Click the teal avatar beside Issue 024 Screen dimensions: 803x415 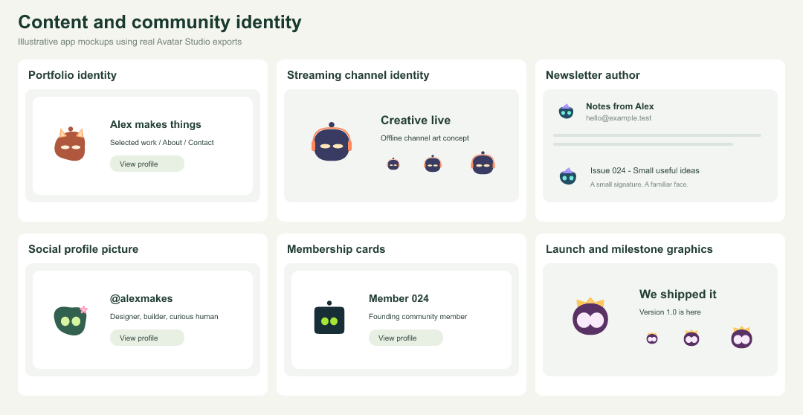click(x=568, y=176)
